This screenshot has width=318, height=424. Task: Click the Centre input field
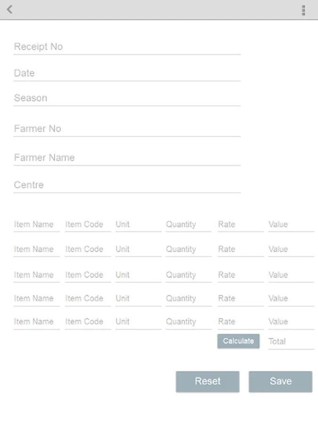coord(127,185)
